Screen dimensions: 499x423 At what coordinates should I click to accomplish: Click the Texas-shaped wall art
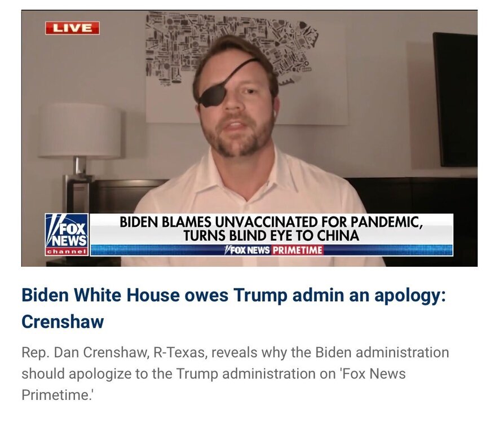[x=232, y=48]
